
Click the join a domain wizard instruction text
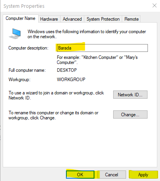[56, 95]
